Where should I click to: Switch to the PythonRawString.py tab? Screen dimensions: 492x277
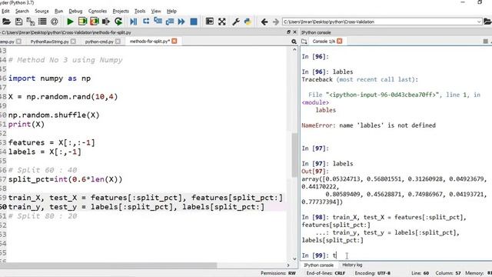49,42
